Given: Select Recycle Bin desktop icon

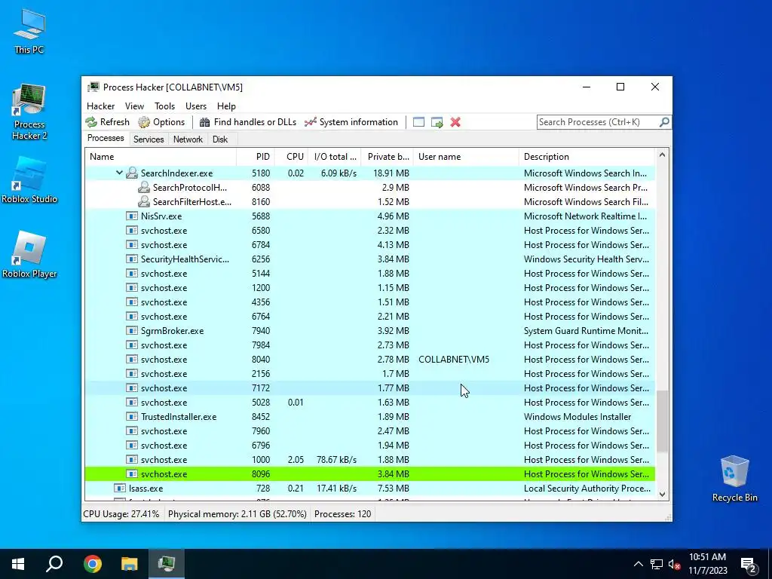Looking at the screenshot, I should pyautogui.click(x=734, y=479).
